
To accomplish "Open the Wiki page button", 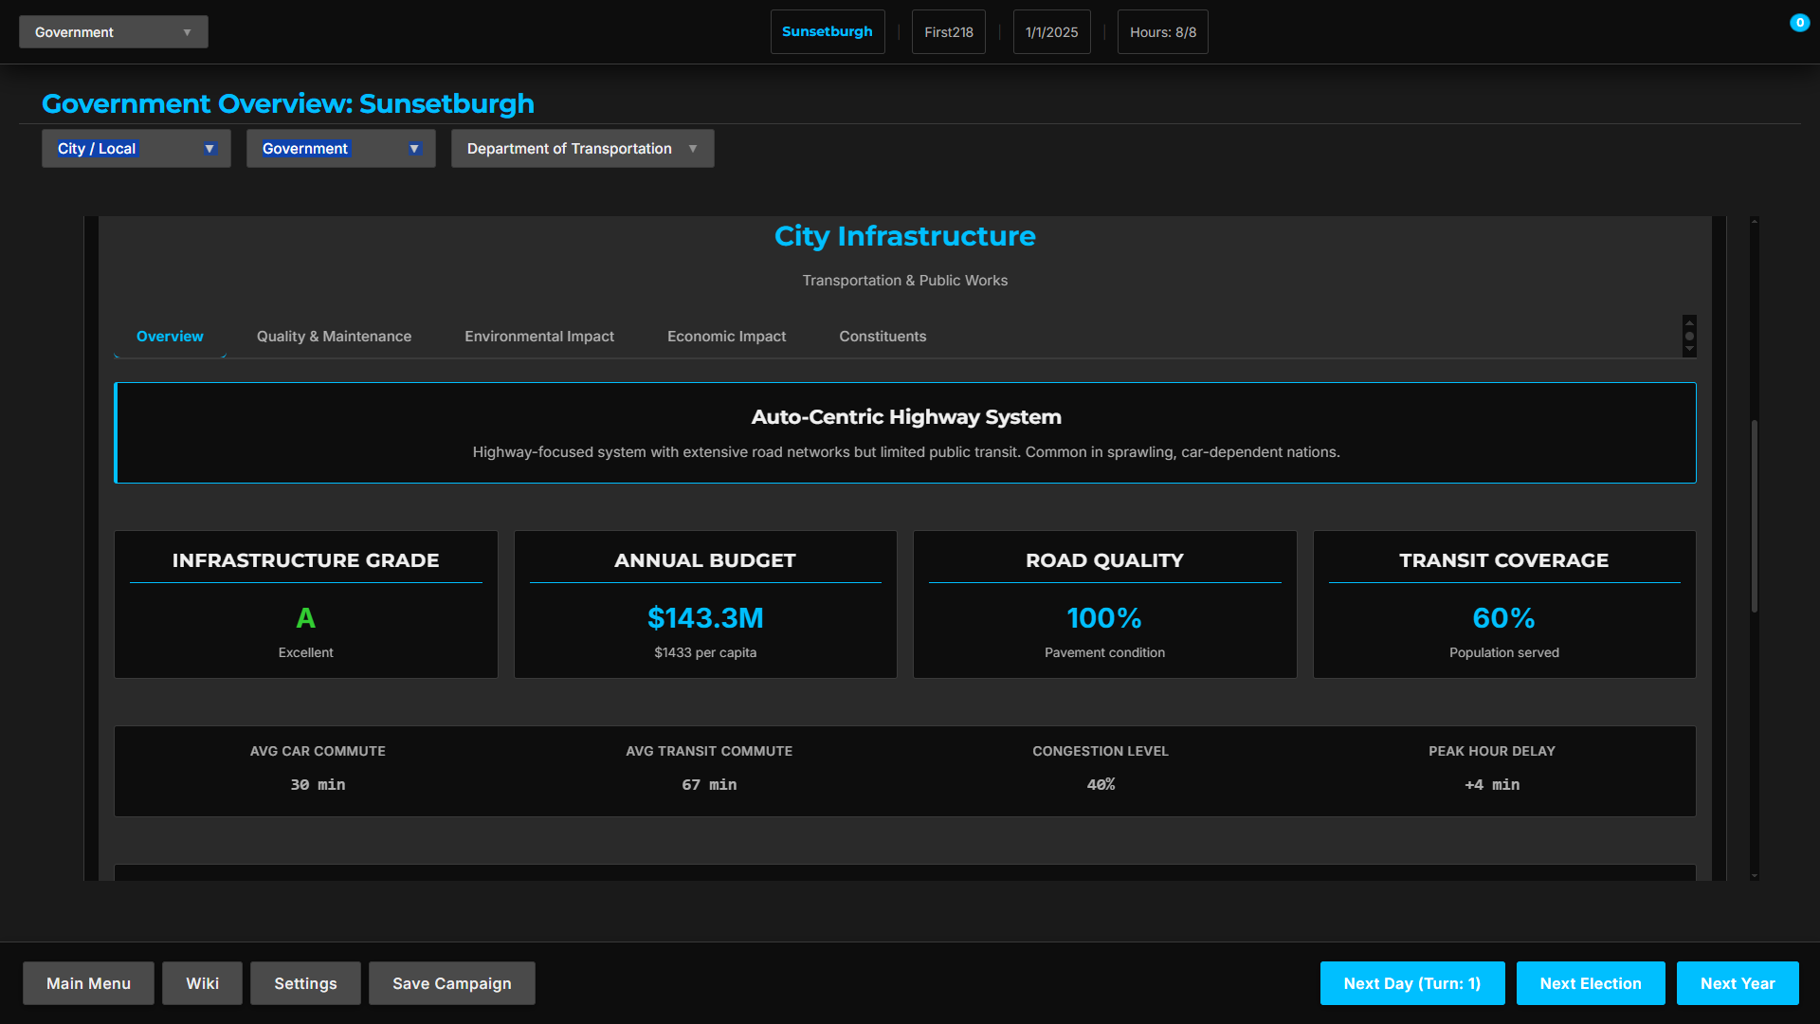I will click(202, 983).
